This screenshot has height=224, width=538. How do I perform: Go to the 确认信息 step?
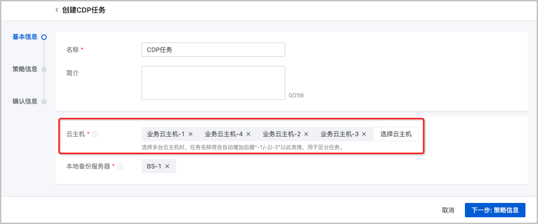[25, 101]
